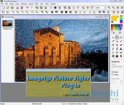Pick from the rainbow color spectrum bar
This screenshot has width=124, height=105.
121,19
